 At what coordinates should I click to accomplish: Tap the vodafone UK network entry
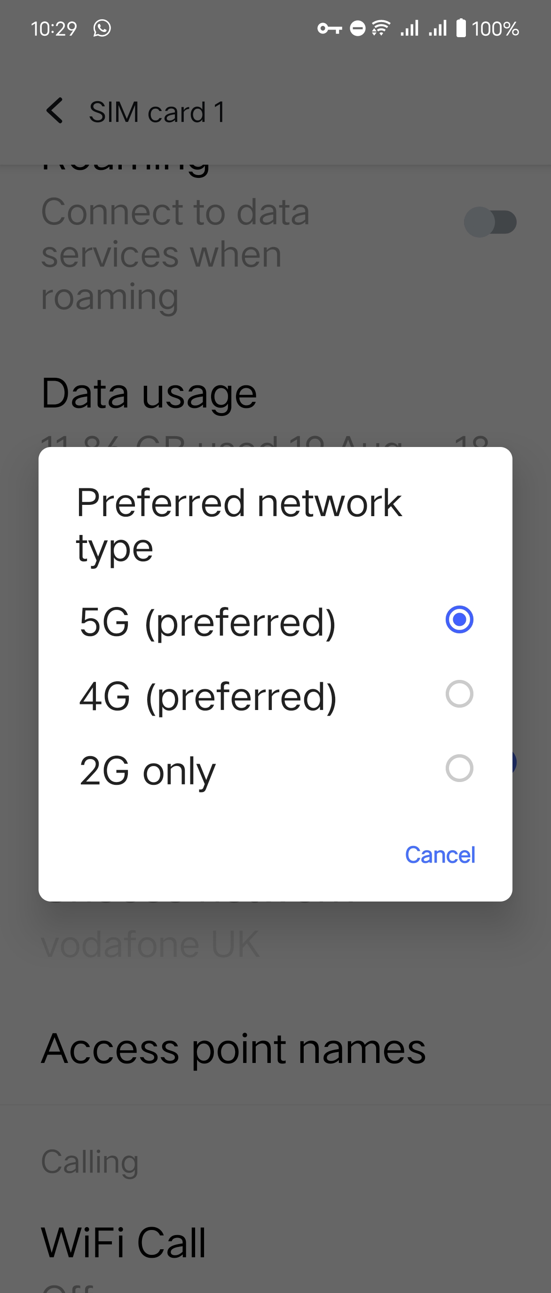point(150,944)
